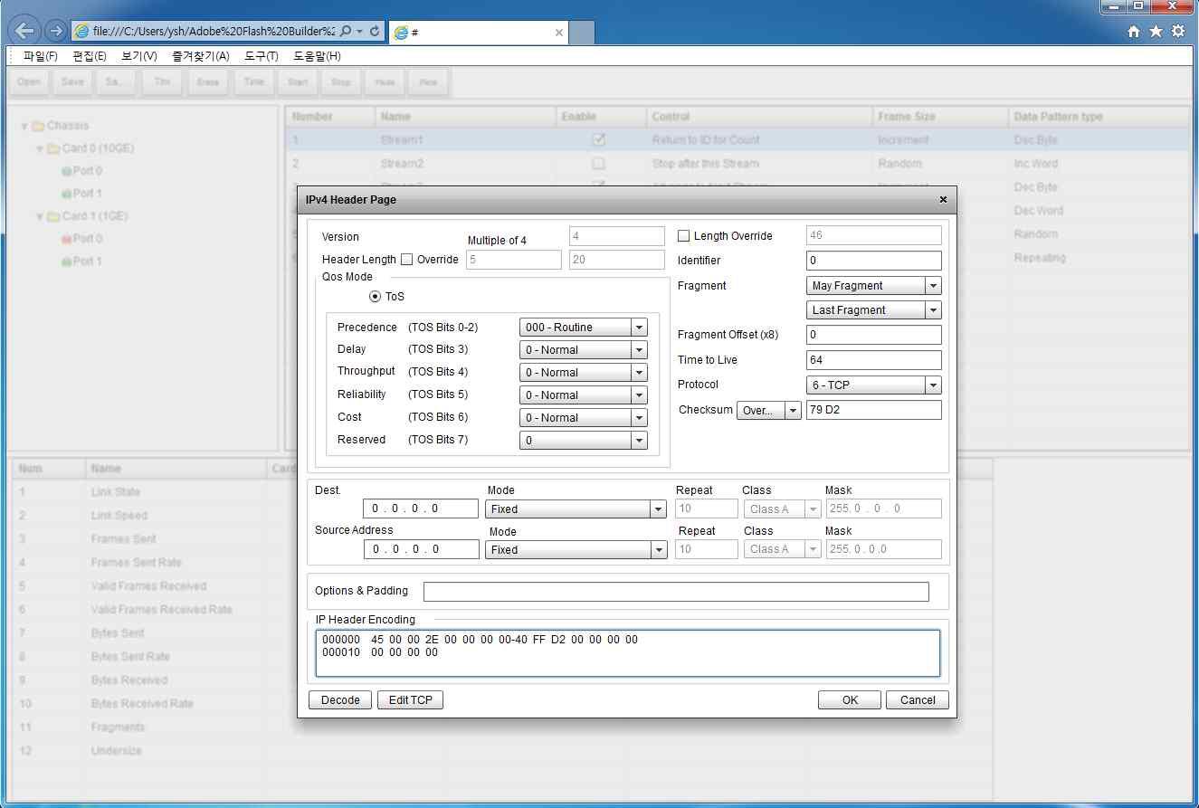1199x808 pixels.
Task: Collapse the Card 1 (1GE) tree arrow
Action: coord(40,217)
